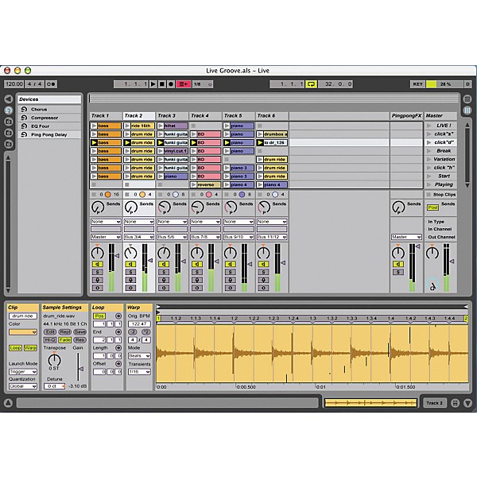477x477 pixels.
Task: Open the 1/8 global quantization menu
Action: [x=203, y=84]
